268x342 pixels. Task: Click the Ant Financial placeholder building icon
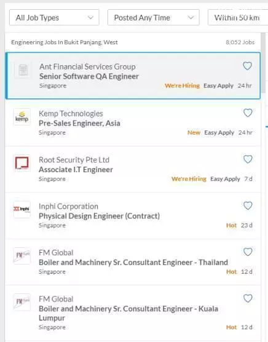coord(23,70)
